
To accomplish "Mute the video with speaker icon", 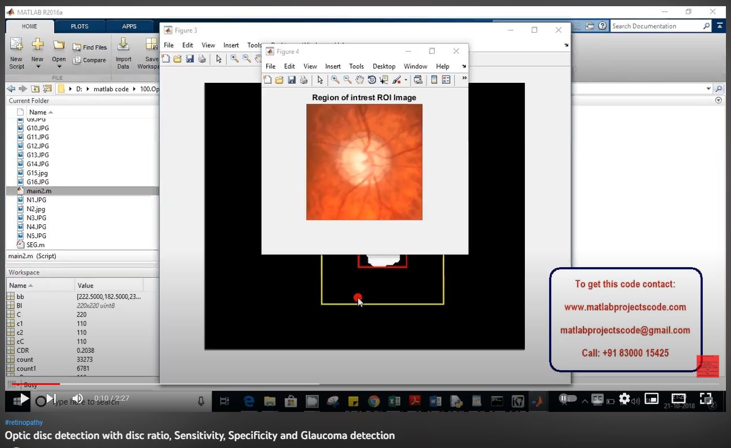I will [78, 398].
